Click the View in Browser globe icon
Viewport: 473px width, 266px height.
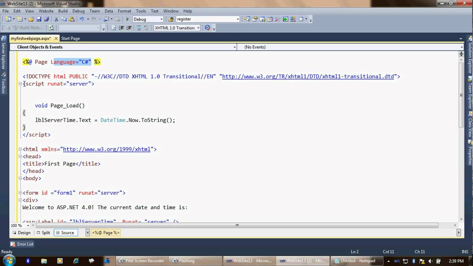[x=51, y=28]
